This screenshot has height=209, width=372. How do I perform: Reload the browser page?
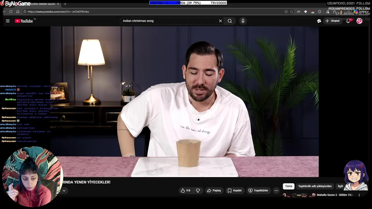[x=11, y=12]
